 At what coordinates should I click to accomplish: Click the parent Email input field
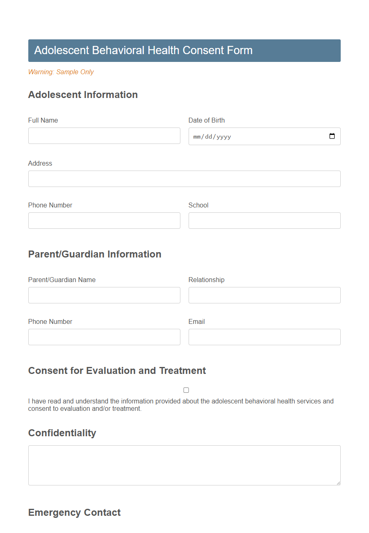[x=264, y=337]
